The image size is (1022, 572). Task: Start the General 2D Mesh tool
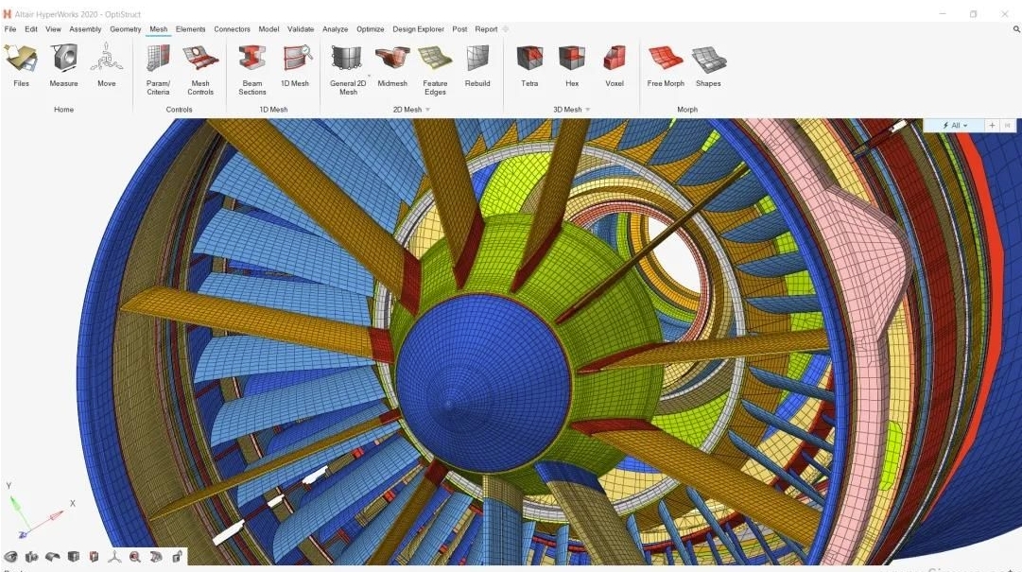[x=347, y=70]
